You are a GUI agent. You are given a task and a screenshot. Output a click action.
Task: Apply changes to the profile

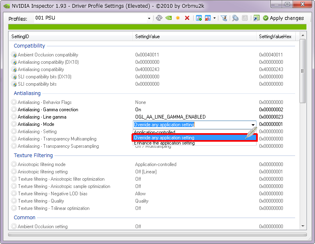pyautogui.click(x=283, y=18)
